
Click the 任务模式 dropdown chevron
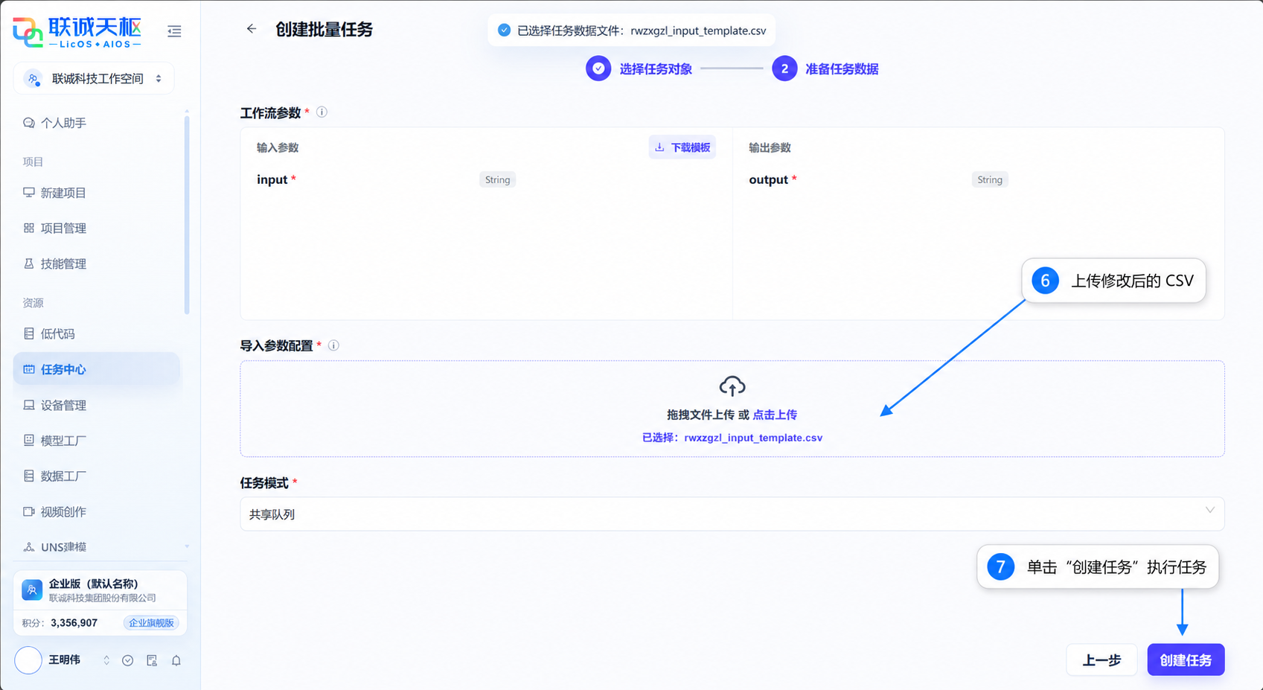(1210, 511)
